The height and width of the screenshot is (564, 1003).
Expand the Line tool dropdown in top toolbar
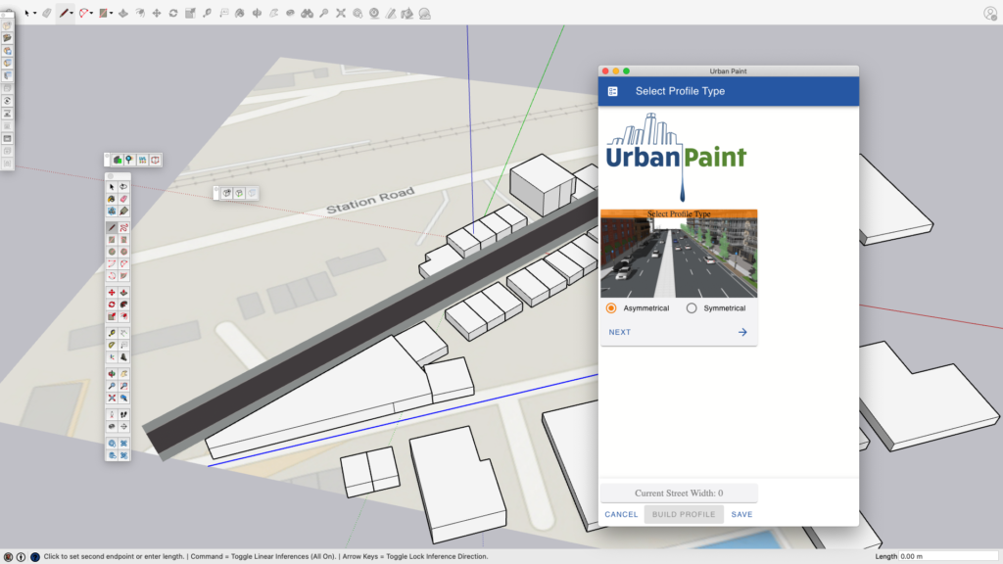(73, 14)
